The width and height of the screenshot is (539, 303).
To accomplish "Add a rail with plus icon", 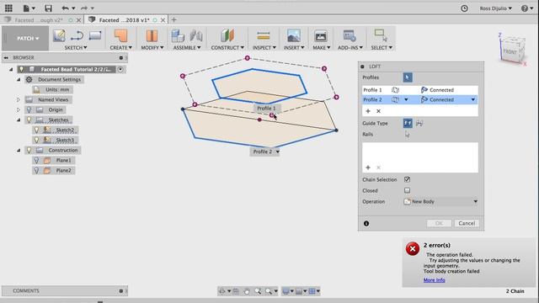I will click(368, 167).
